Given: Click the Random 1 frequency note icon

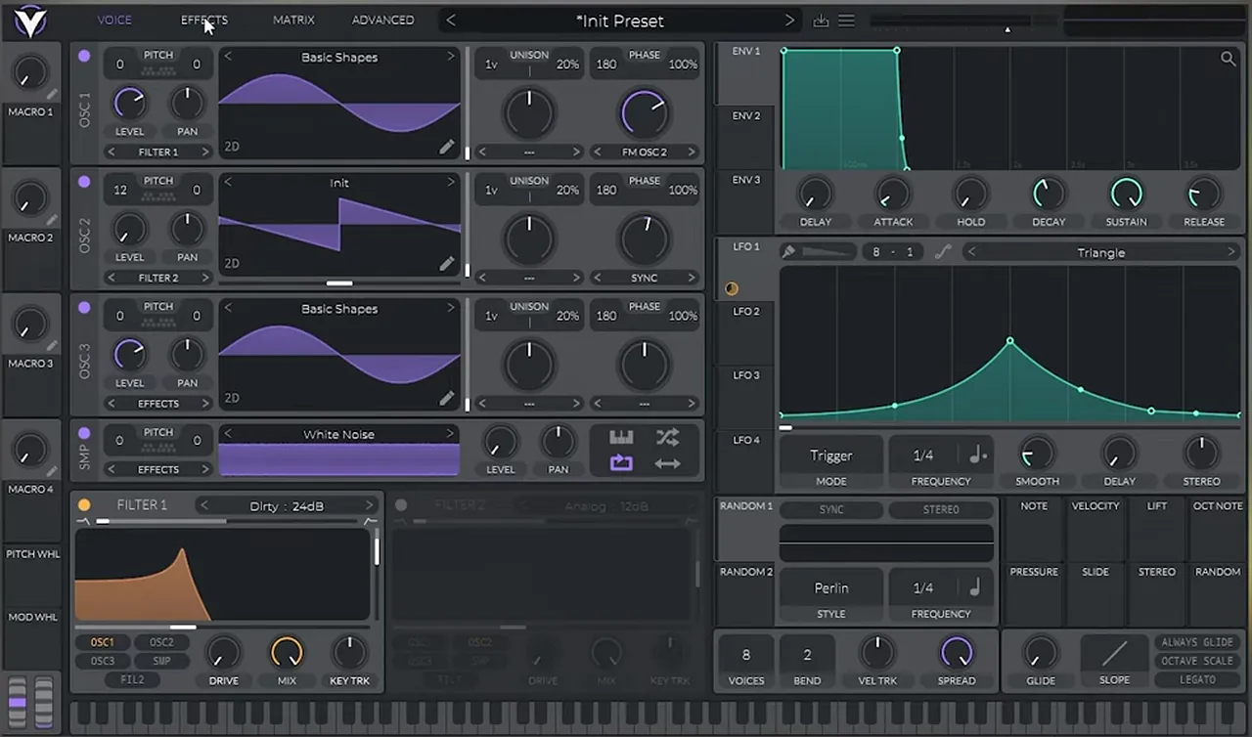Looking at the screenshot, I should (x=975, y=587).
